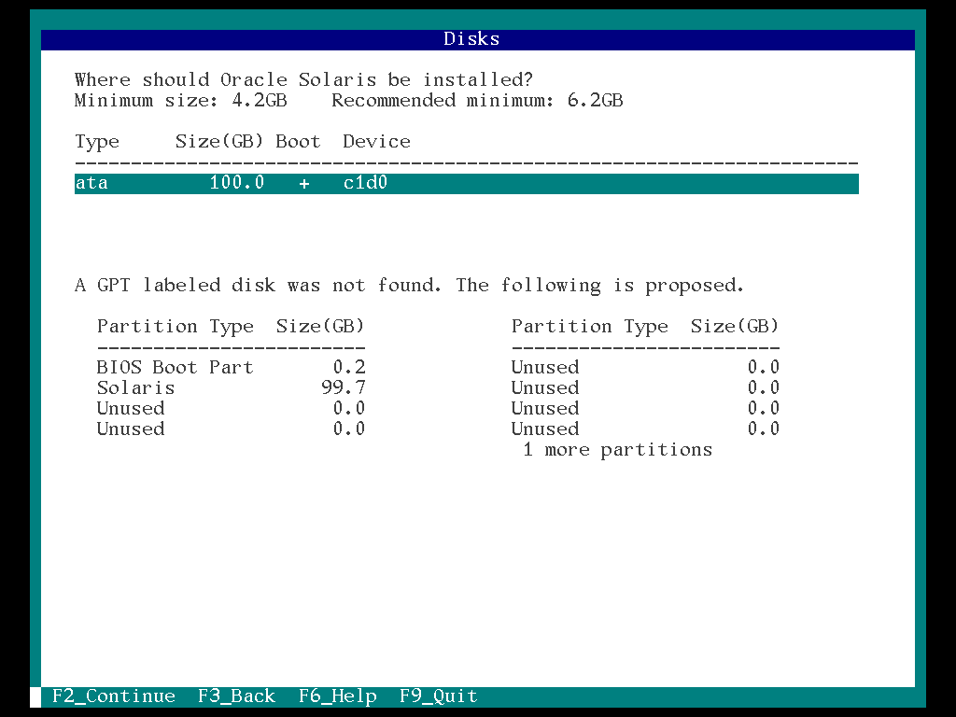
Task: Open help via F6_Help
Action: coord(338,696)
